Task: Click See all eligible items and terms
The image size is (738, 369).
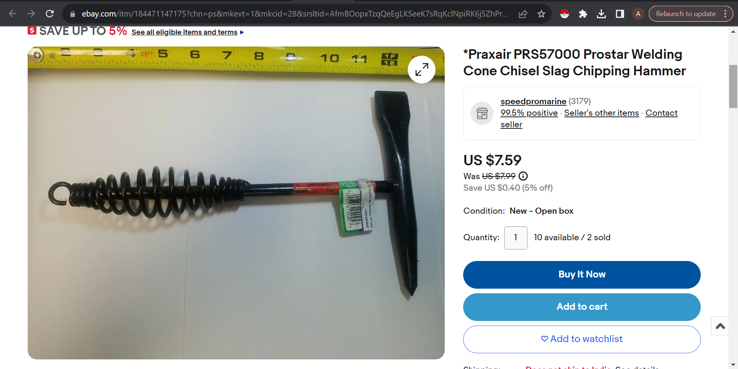Action: (x=184, y=32)
